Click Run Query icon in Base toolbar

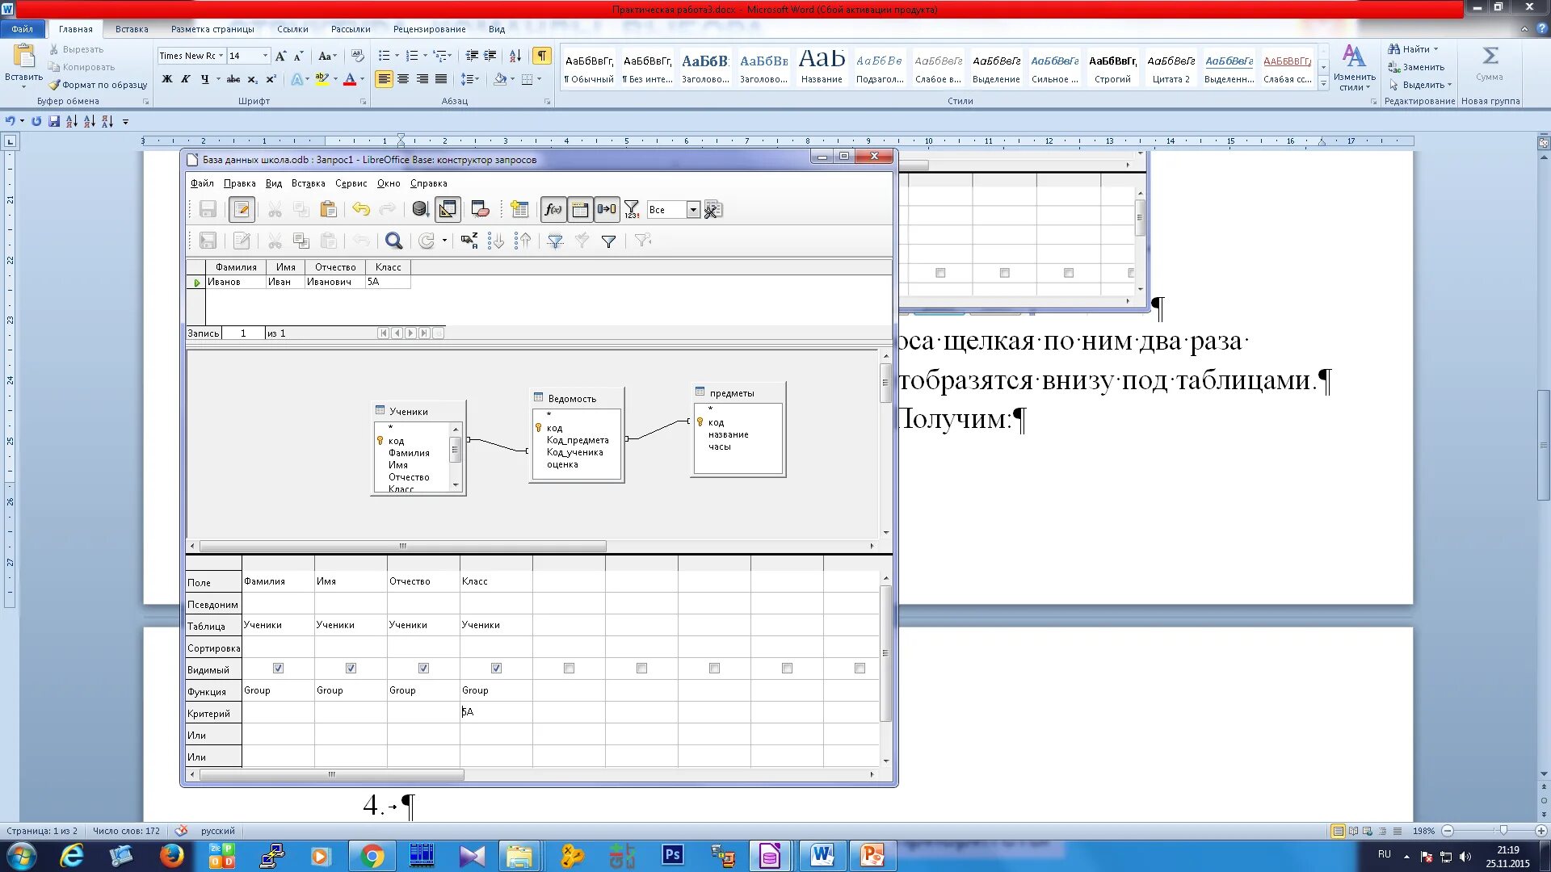[419, 210]
